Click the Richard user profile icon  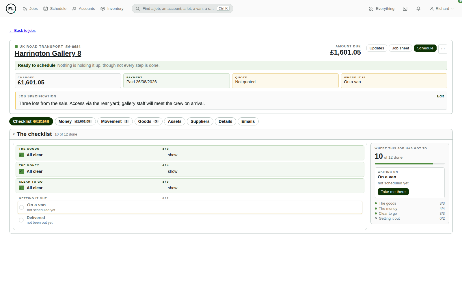[x=432, y=9]
